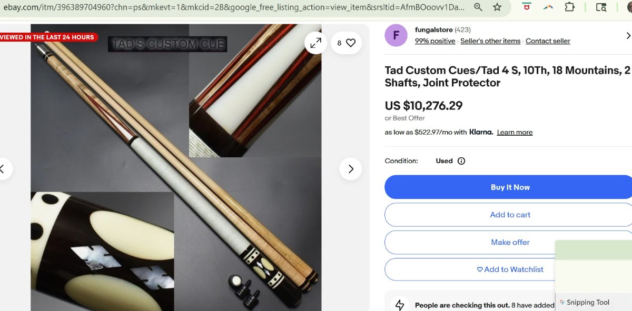The image size is (632, 311).
Task: Click Buy It Now
Action: (510, 187)
